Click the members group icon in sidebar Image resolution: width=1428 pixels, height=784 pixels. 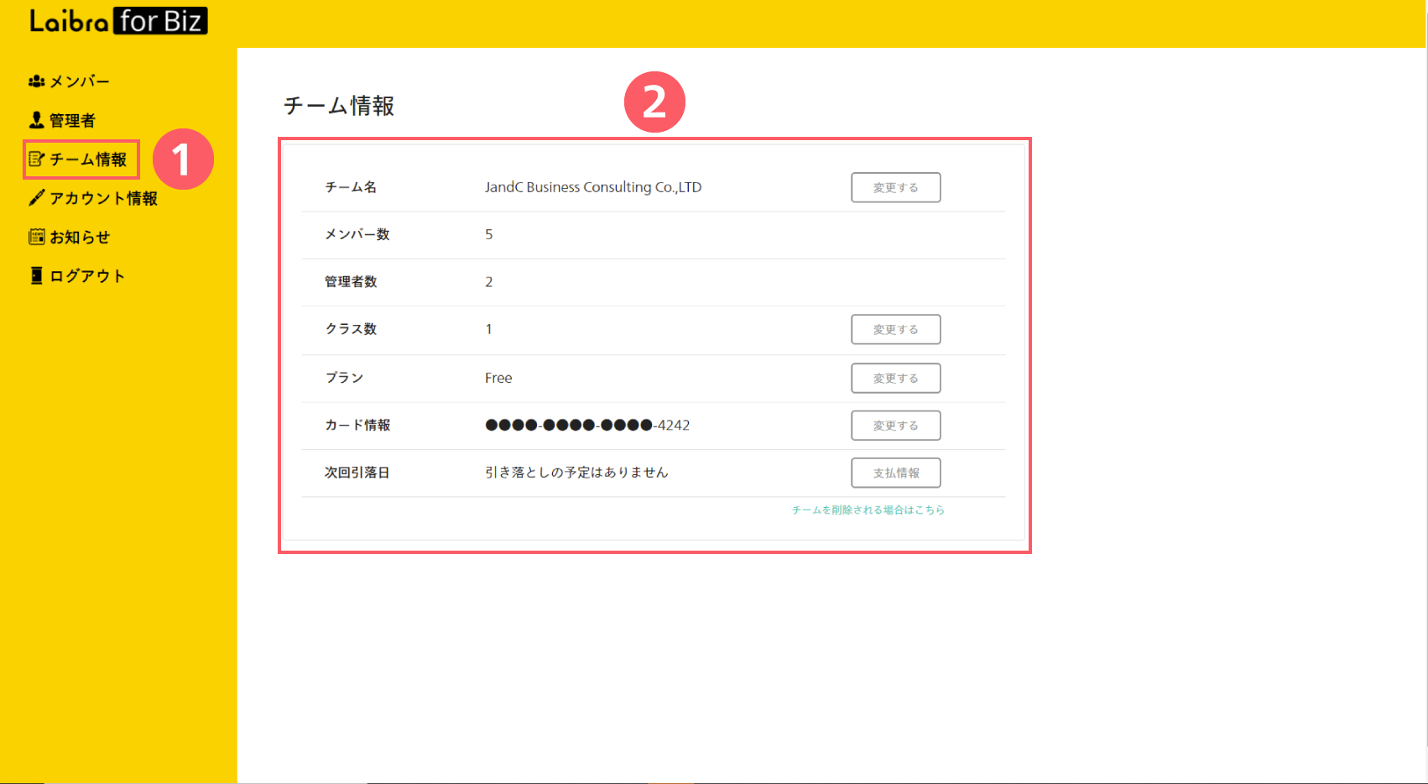click(x=36, y=81)
